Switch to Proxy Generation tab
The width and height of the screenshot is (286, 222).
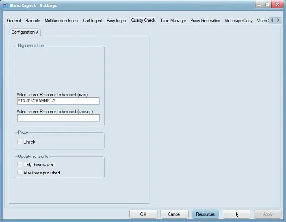pos(205,21)
